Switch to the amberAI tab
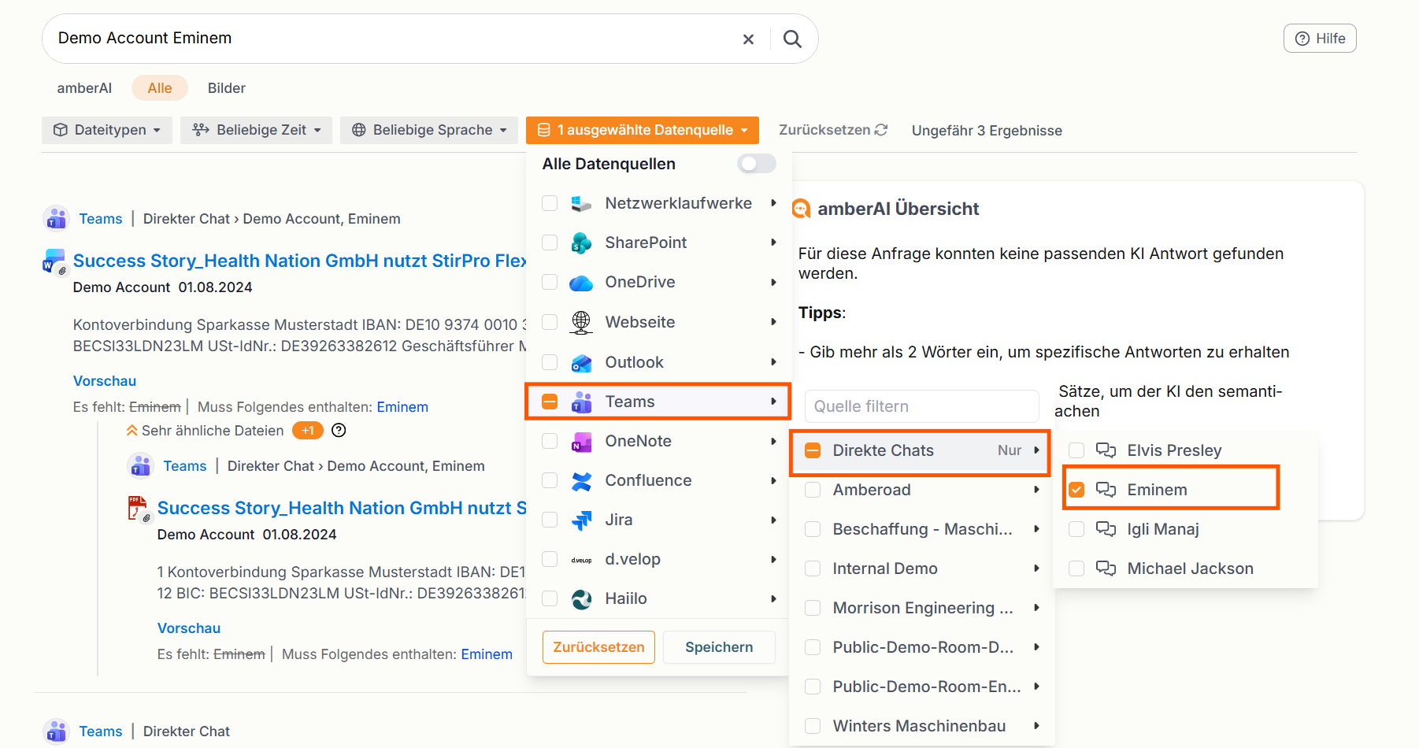This screenshot has width=1419, height=748. click(84, 88)
